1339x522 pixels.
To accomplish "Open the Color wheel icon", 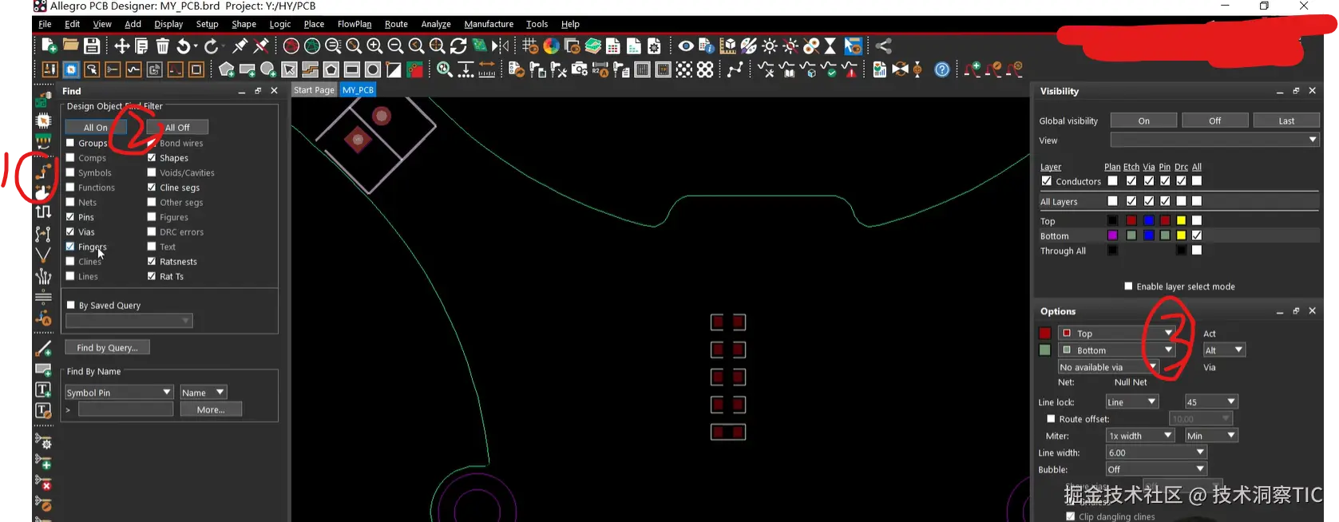I will 551,46.
